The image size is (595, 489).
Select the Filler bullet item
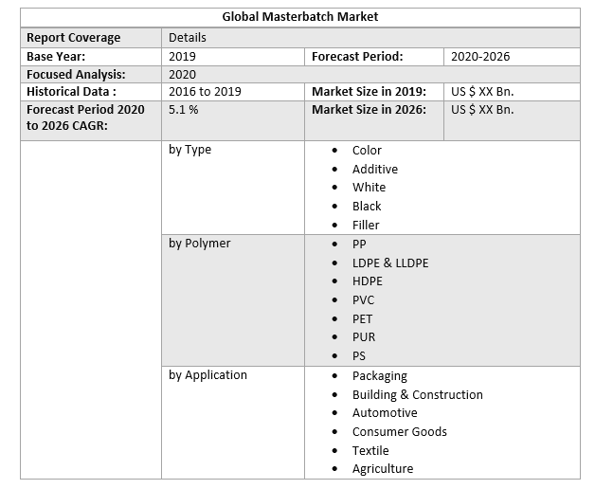click(366, 226)
